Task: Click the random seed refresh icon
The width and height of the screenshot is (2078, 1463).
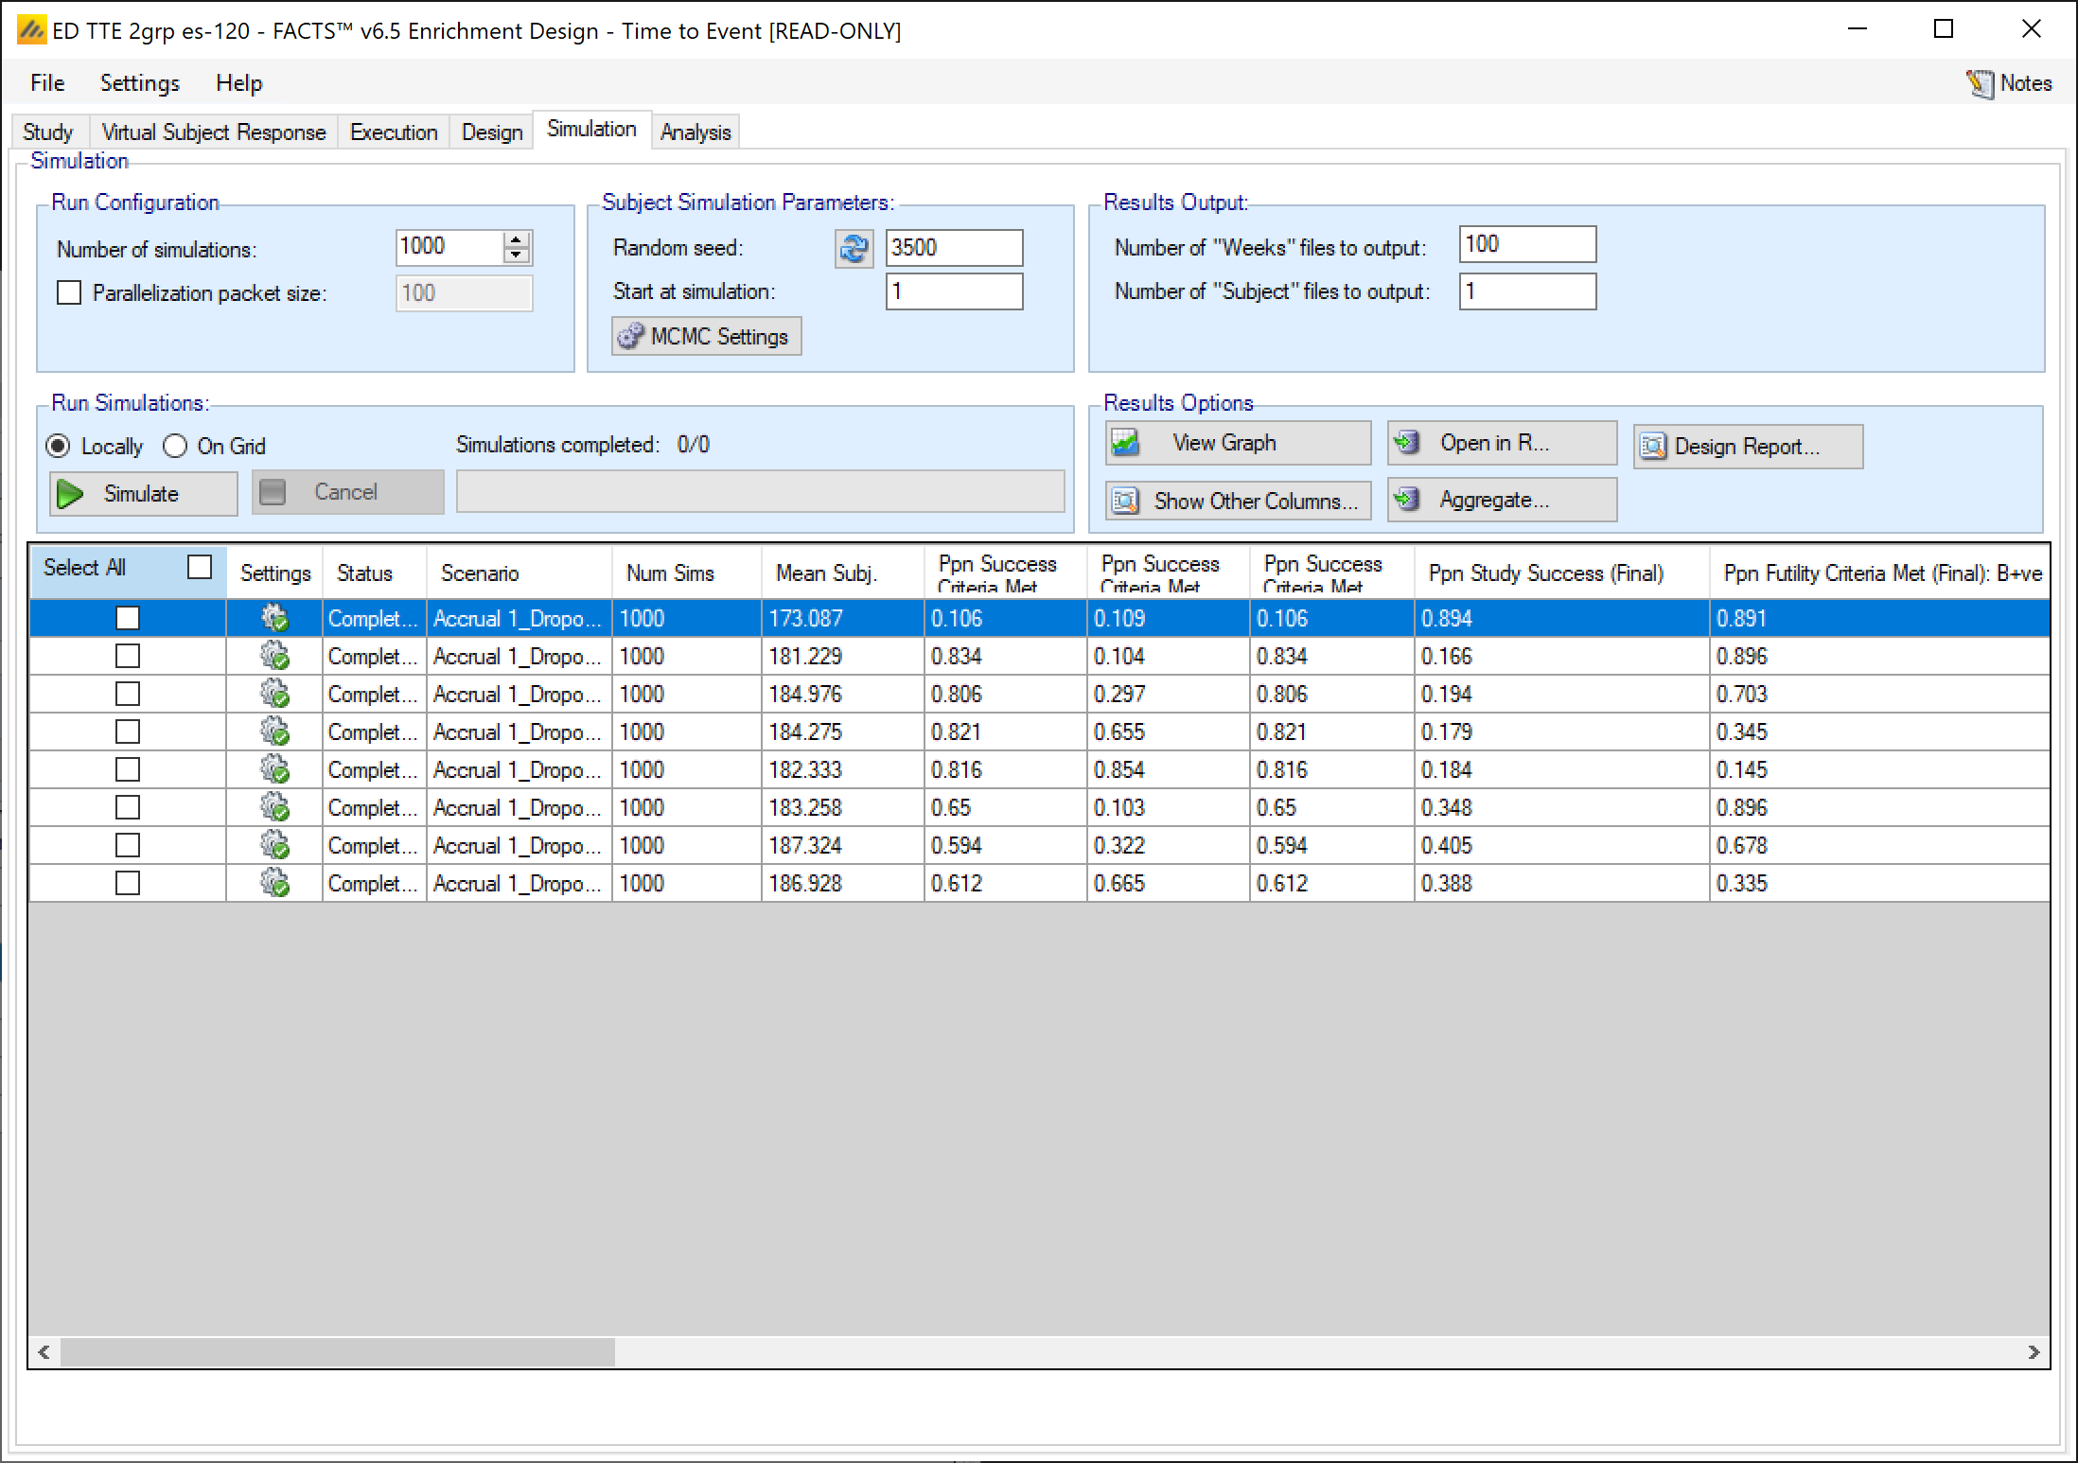Action: click(854, 249)
